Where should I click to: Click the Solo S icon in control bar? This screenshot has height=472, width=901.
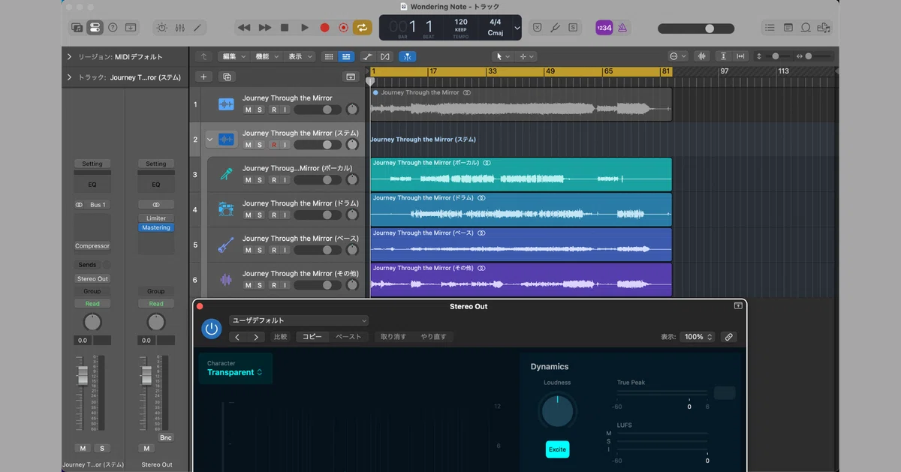574,28
